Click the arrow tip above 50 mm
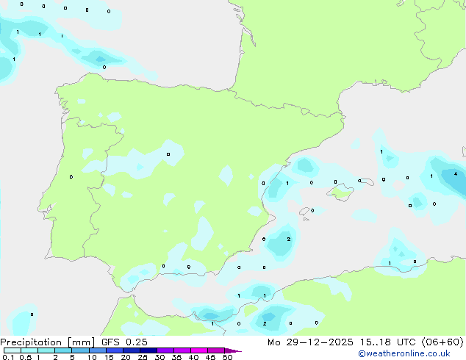The width and height of the screenshot is (466, 360). 233,350
